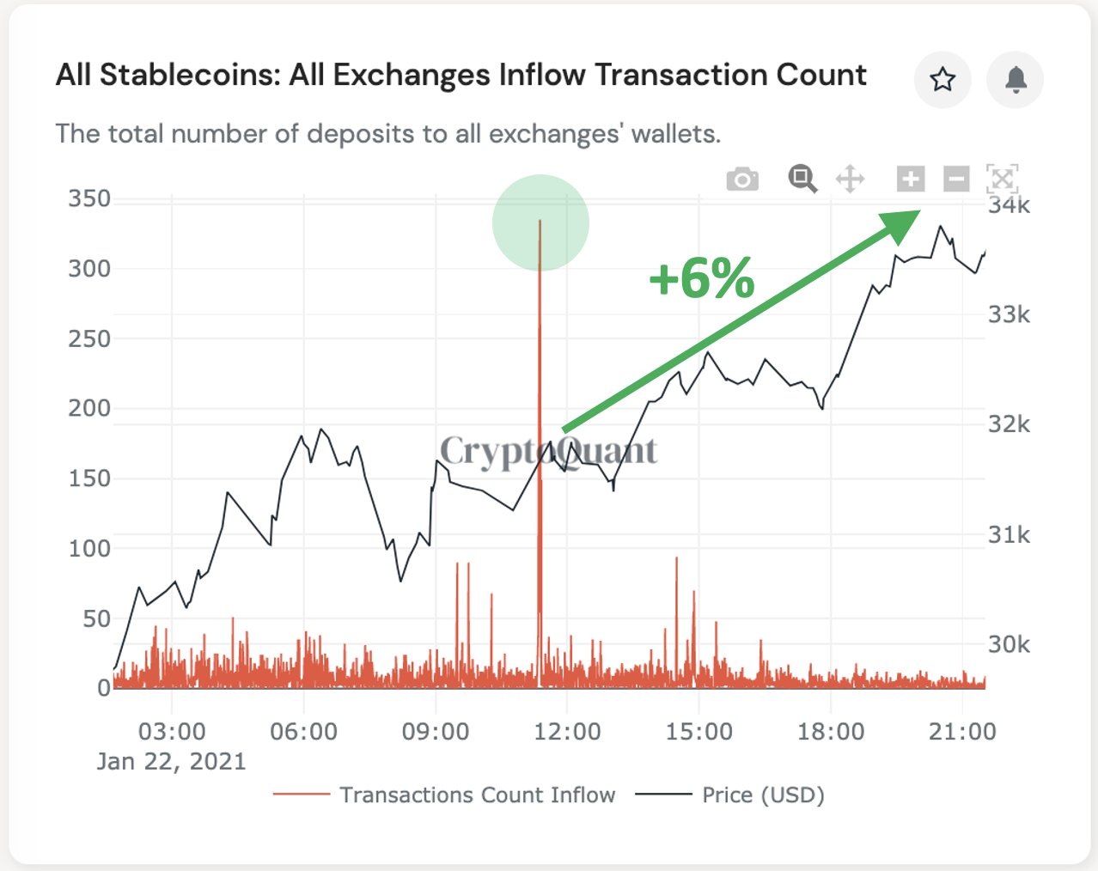Click the green +6% annotation
1098x871 pixels.
(x=702, y=278)
